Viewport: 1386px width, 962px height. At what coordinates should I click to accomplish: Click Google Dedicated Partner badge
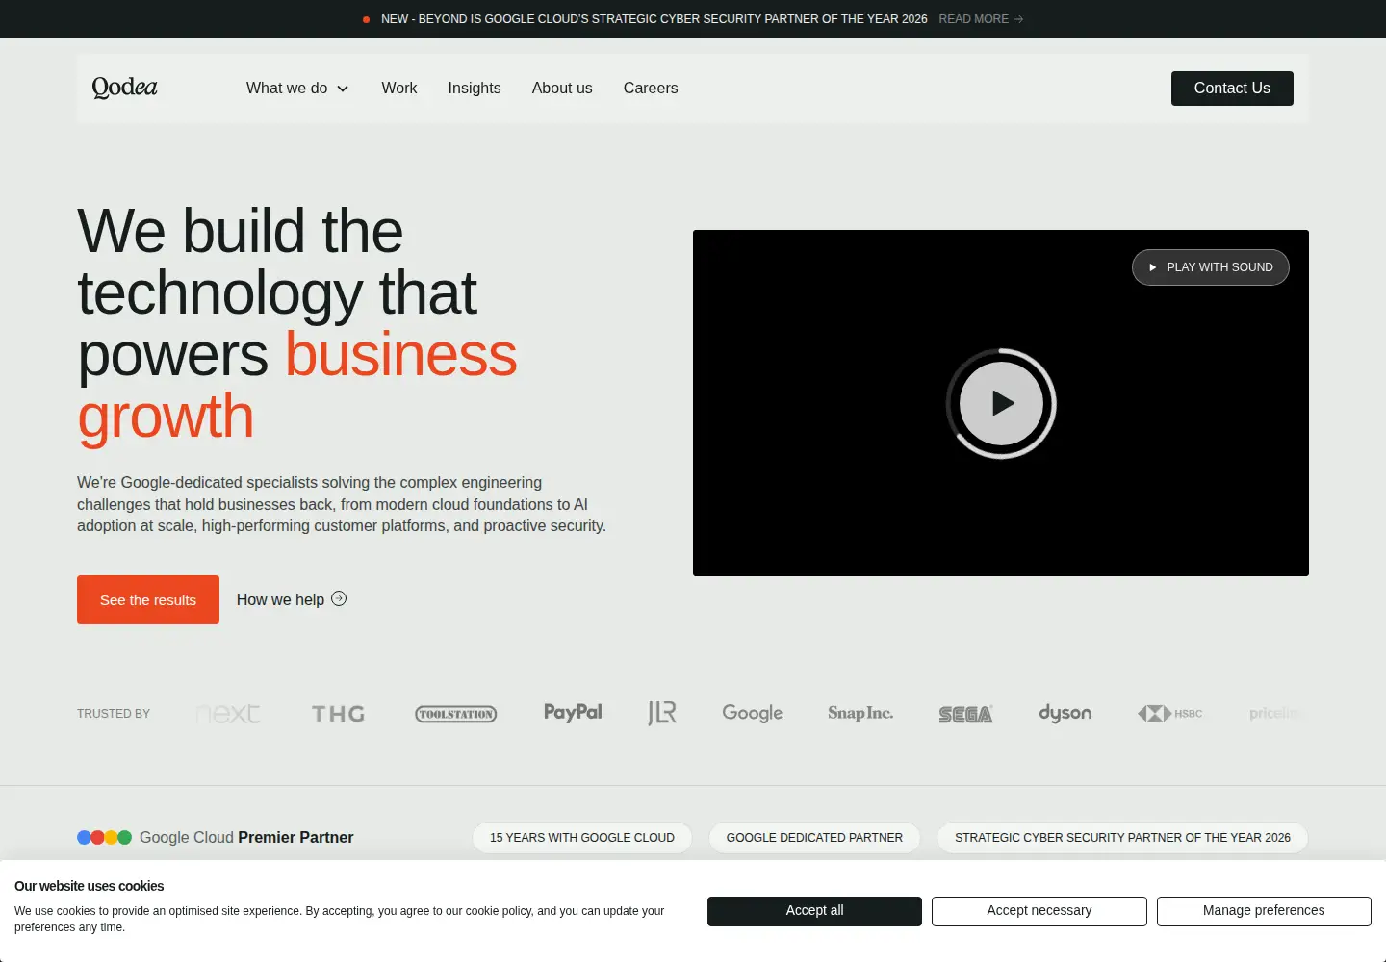click(814, 838)
